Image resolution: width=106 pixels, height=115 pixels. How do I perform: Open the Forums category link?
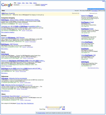pos(18,104)
